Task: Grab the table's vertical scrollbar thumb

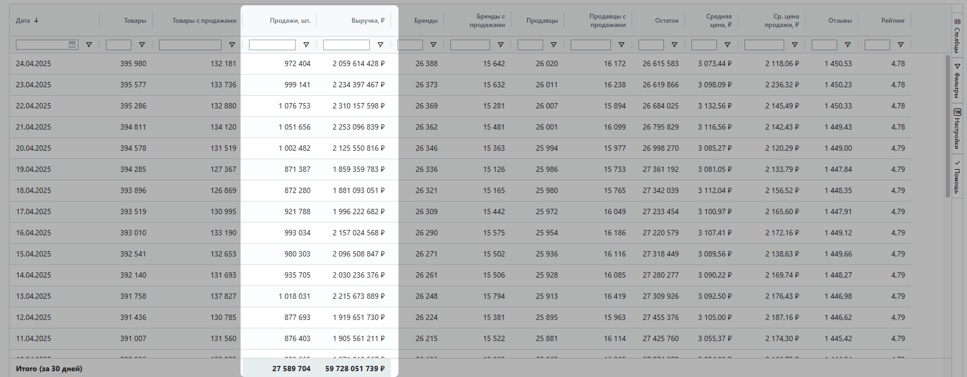Action: [x=948, y=126]
